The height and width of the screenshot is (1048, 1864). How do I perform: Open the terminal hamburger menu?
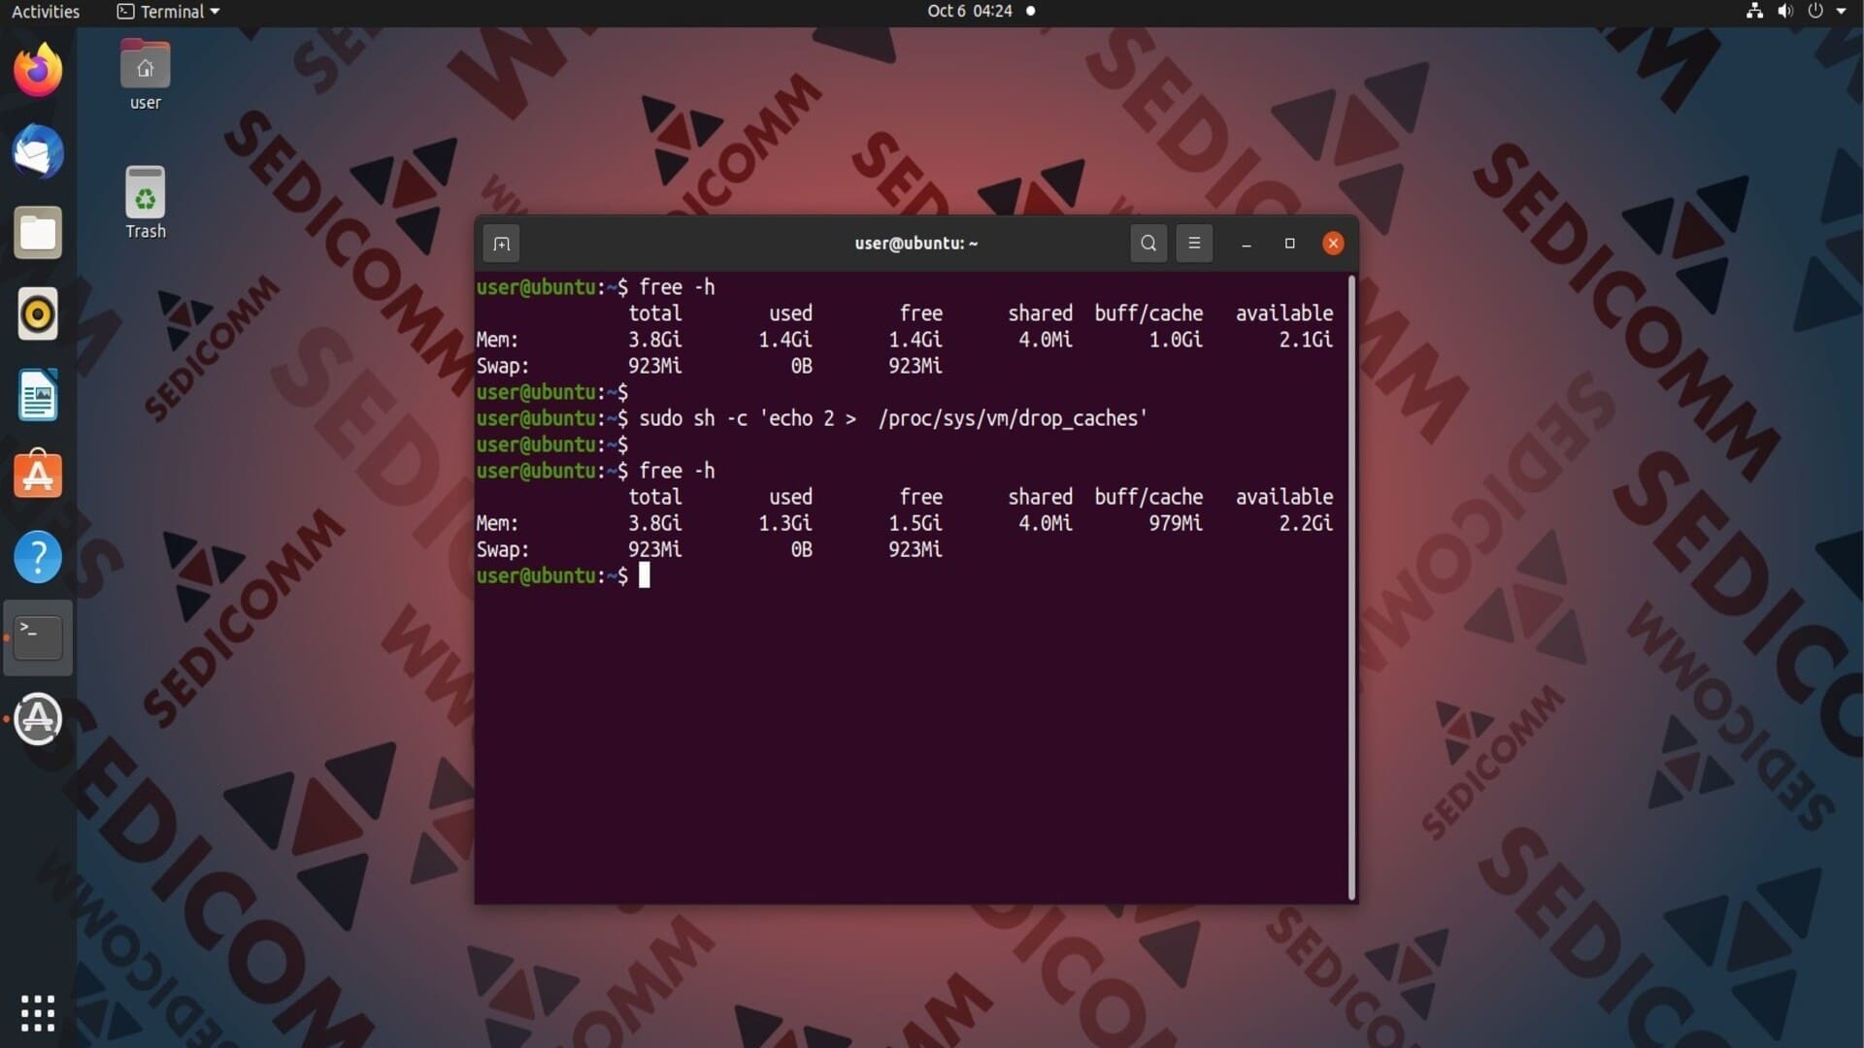[1194, 244]
